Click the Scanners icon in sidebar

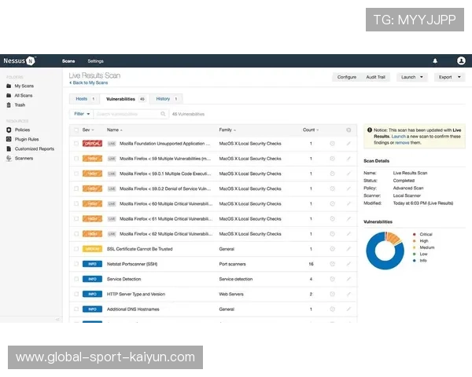tap(9, 158)
